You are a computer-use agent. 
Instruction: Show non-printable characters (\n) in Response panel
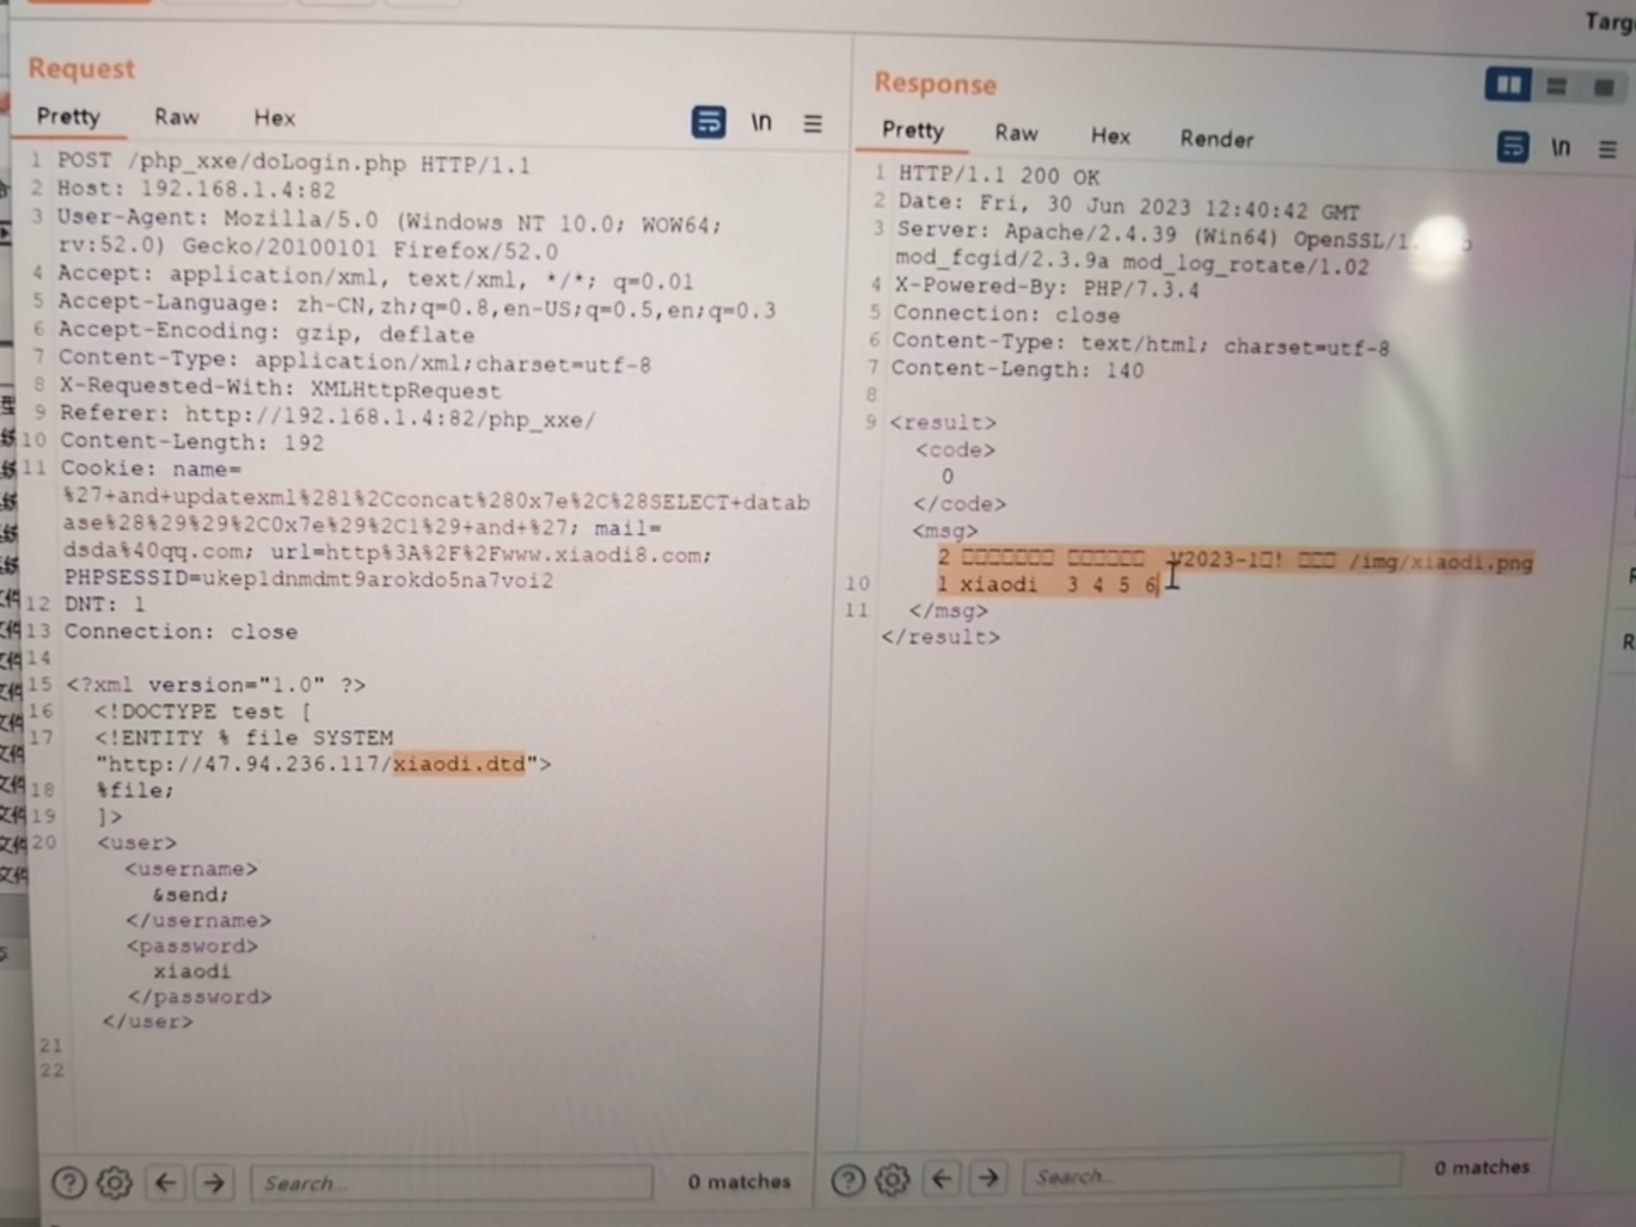1559,147
